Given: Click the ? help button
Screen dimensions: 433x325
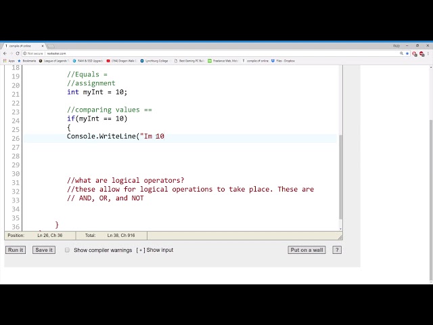Looking at the screenshot, I should click(337, 250).
